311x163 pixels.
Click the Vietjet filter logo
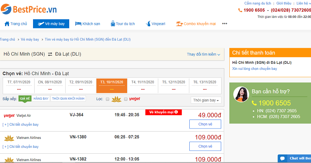coord(135,99)
